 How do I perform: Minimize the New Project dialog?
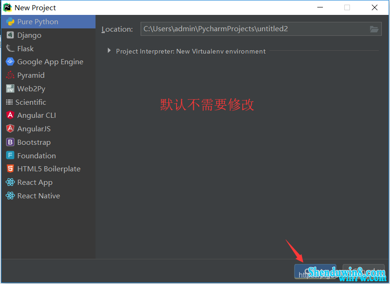point(320,7)
